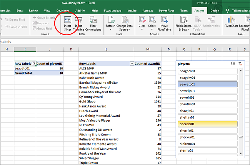Toggle multi-select in playerID slicer
250x165 pixels.
(233, 64)
